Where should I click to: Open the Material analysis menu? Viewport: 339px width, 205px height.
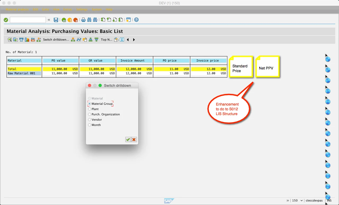pyautogui.click(x=17, y=9)
